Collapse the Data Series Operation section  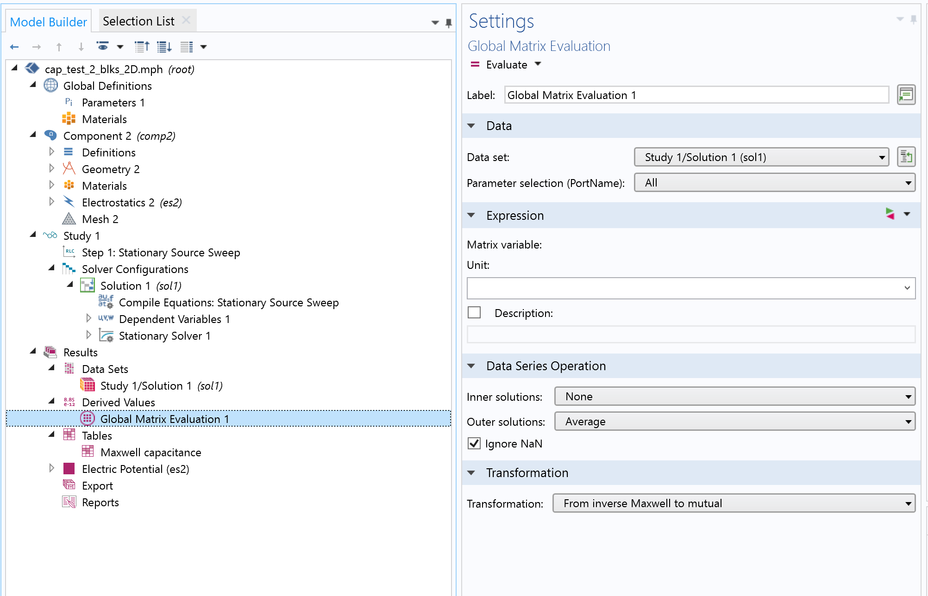(471, 366)
